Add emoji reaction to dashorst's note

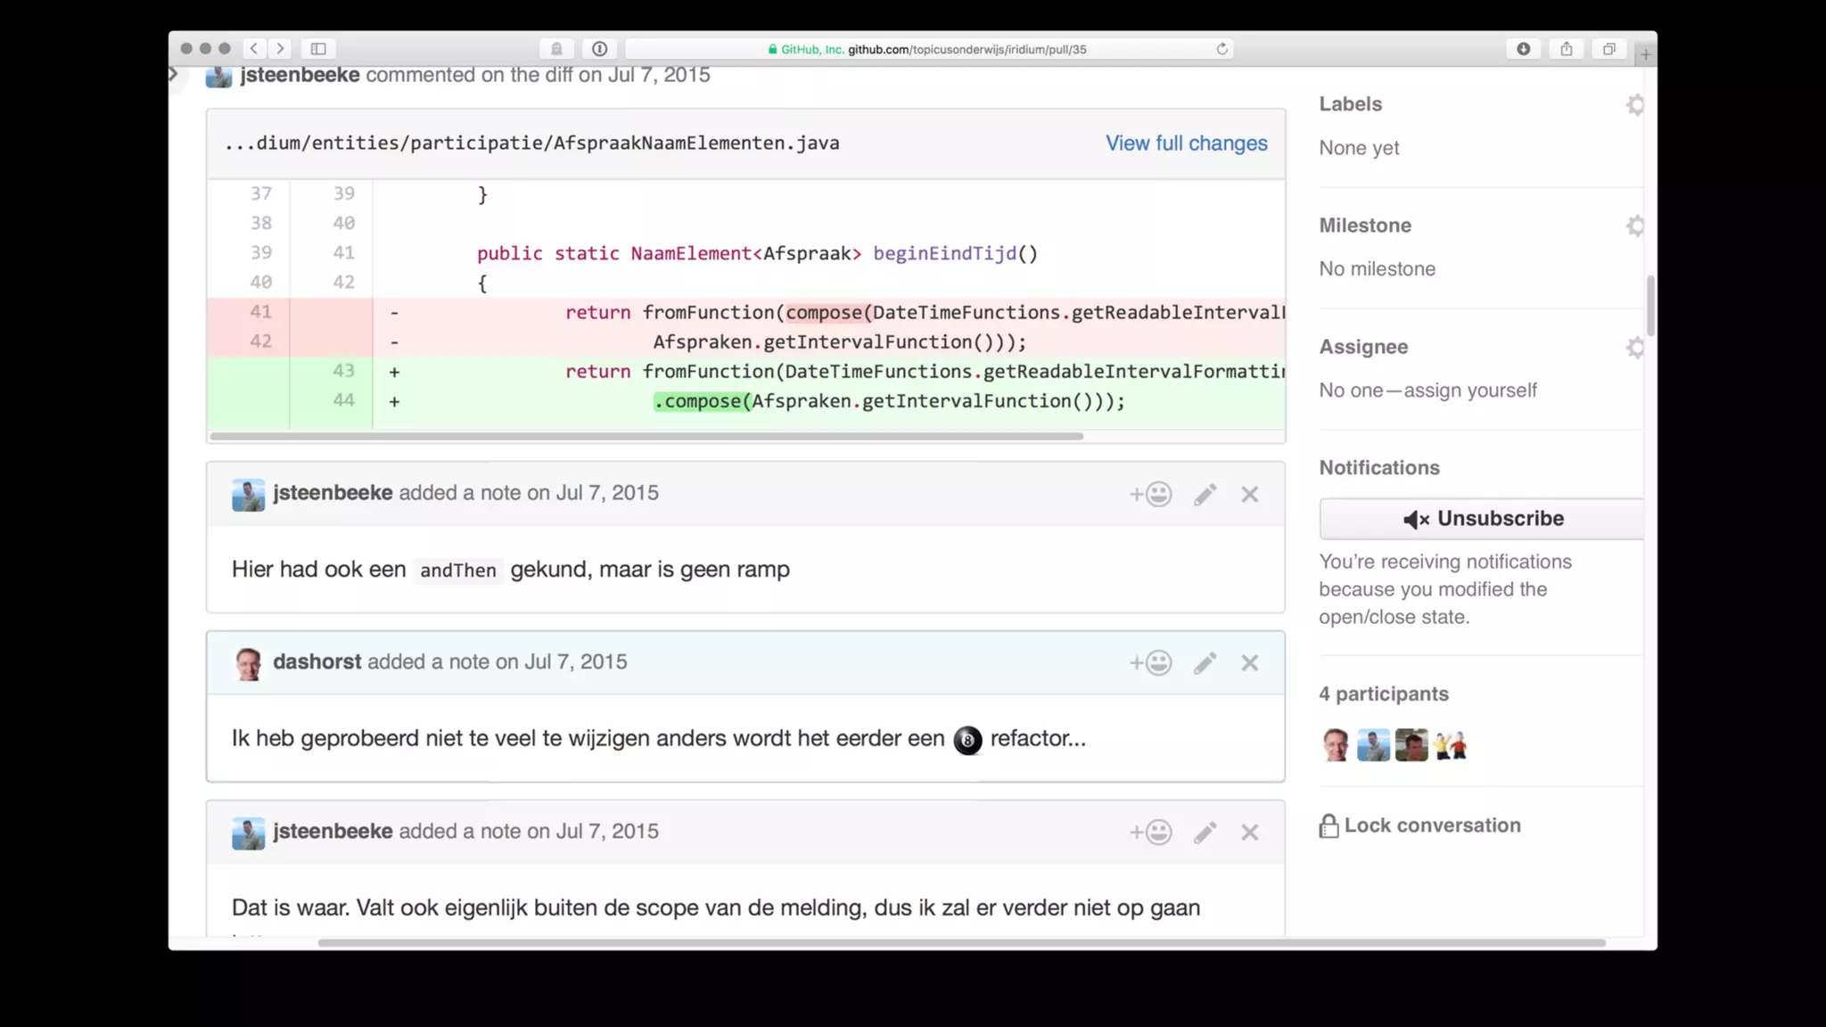(x=1150, y=662)
